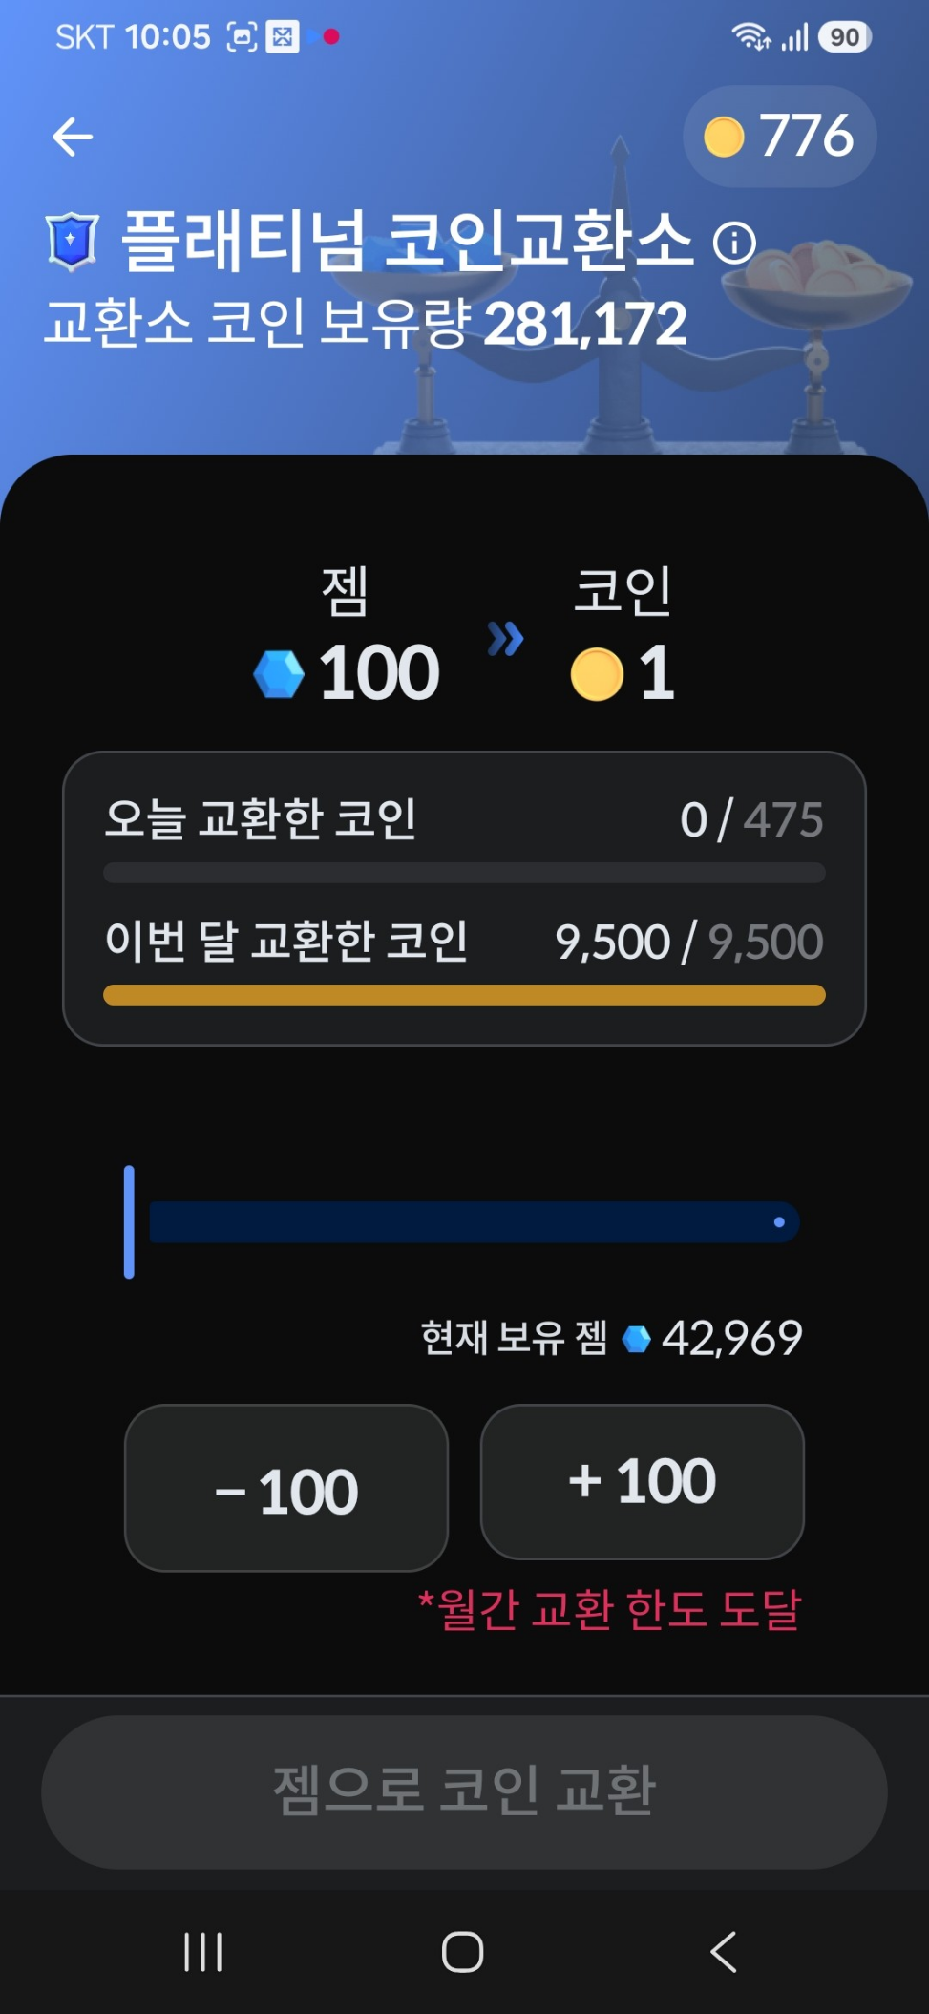Tap the double chevron exchange arrow
The image size is (929, 2014).
(505, 639)
